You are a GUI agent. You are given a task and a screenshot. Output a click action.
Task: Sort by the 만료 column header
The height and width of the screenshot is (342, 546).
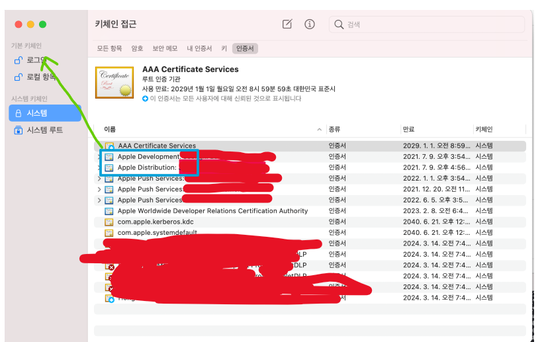[408, 130]
